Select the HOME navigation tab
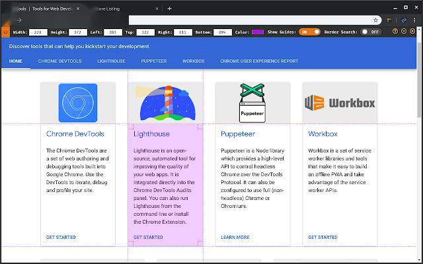This screenshot has width=423, height=264. point(16,61)
